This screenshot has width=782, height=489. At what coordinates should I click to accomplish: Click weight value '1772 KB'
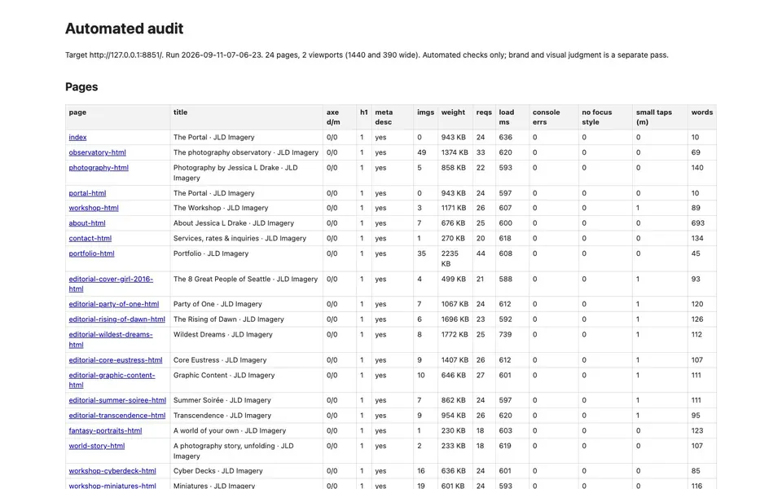(x=455, y=335)
